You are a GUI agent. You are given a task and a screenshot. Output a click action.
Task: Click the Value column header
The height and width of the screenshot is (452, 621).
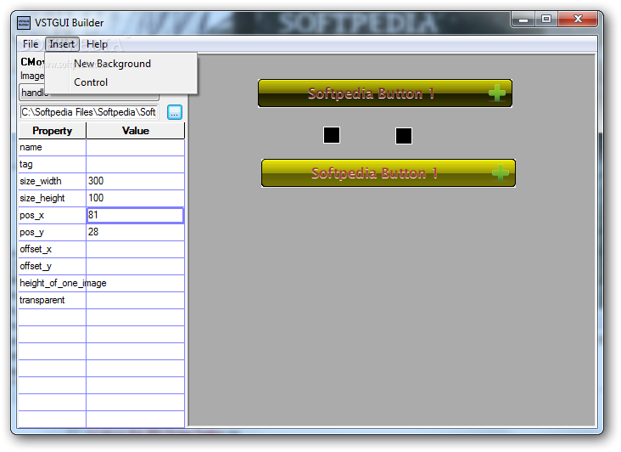(136, 131)
